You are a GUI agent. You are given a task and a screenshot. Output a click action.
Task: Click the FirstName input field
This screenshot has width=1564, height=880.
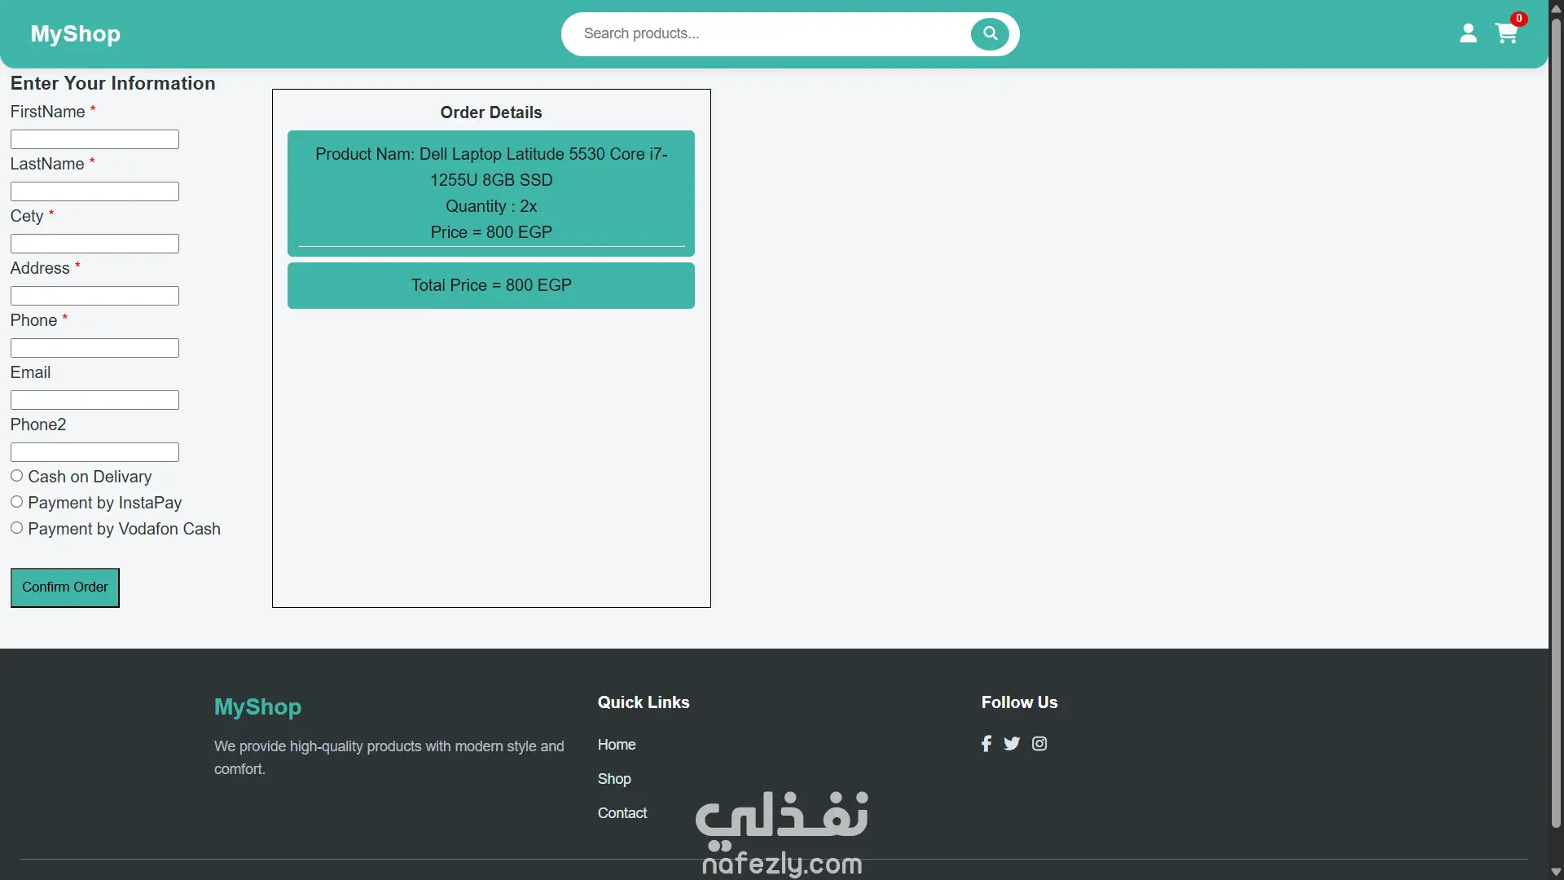point(94,139)
